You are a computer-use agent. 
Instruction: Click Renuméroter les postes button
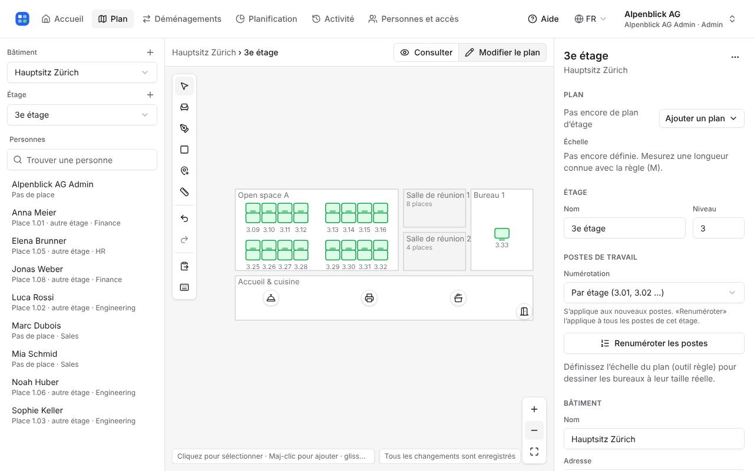[x=654, y=343]
